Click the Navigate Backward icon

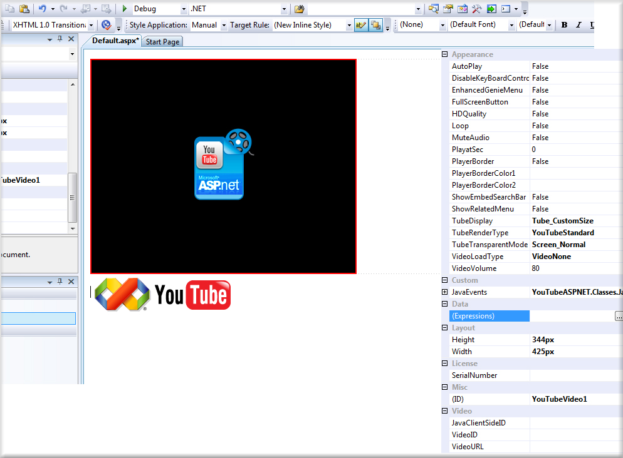point(85,8)
